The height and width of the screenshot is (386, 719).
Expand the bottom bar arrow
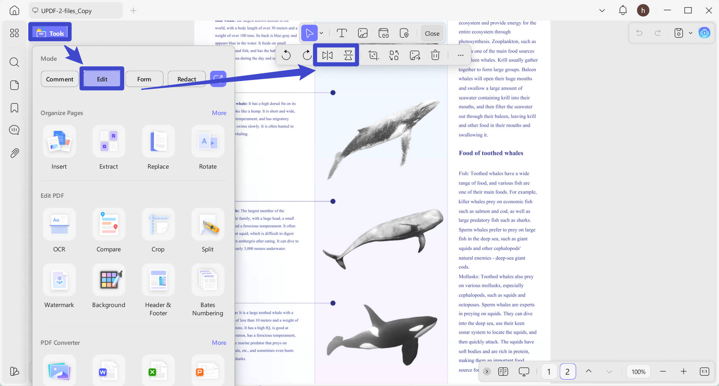click(x=487, y=371)
